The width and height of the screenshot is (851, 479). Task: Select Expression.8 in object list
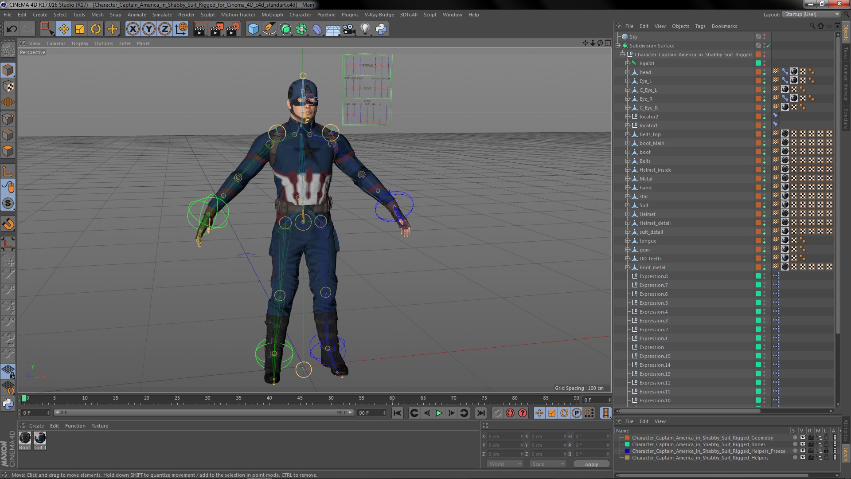[653, 276]
